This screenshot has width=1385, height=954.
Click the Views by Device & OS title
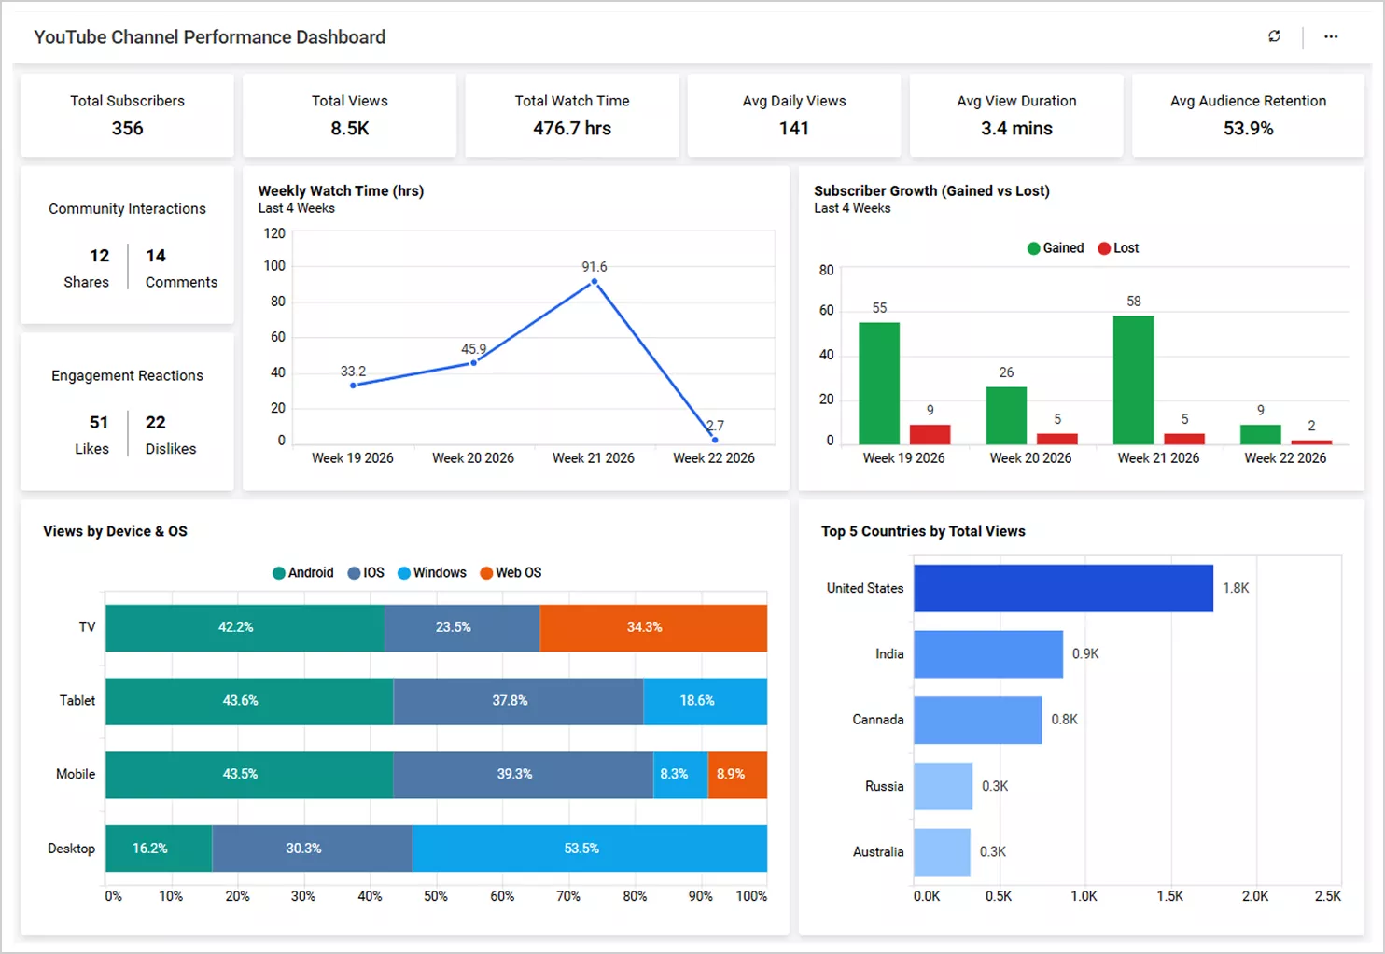[115, 531]
